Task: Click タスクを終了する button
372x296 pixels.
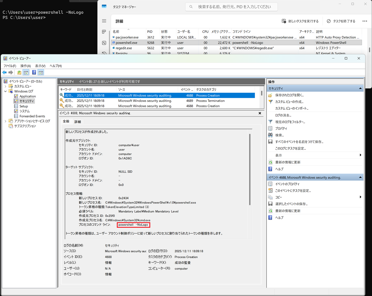Action: pyautogui.click(x=341, y=21)
